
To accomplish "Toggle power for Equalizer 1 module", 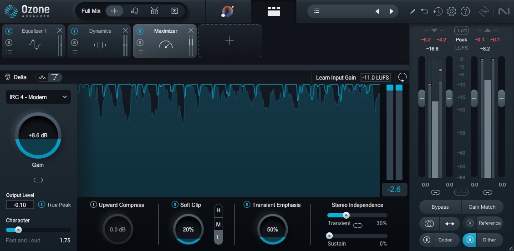I will click(9, 31).
